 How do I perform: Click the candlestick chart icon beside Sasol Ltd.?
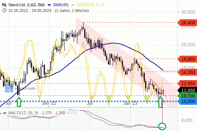[4, 5]
